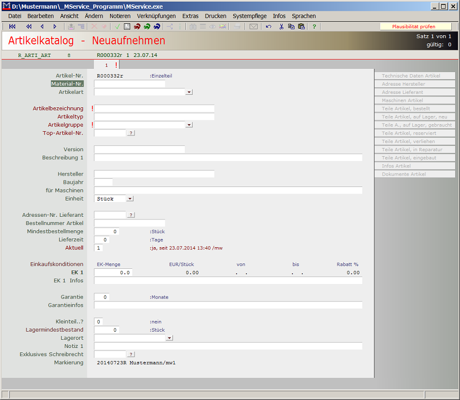Click lookup button beside Top-Artikel-Nr.
The width and height of the screenshot is (460, 400).
pos(131,133)
